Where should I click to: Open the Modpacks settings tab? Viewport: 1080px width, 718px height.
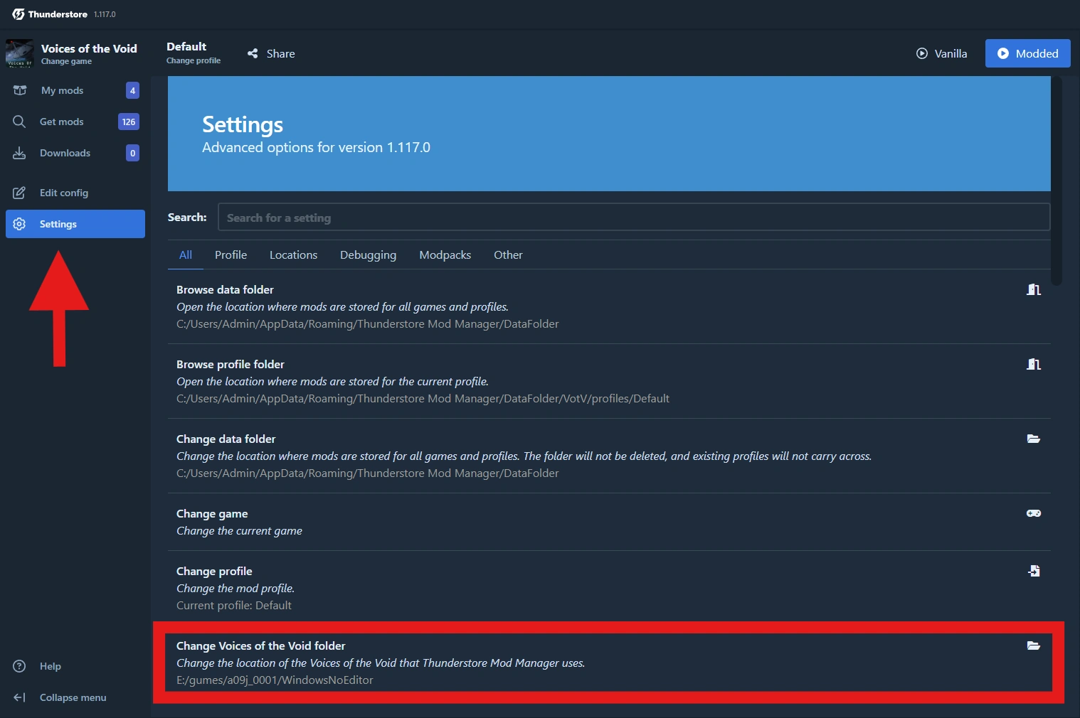point(445,255)
